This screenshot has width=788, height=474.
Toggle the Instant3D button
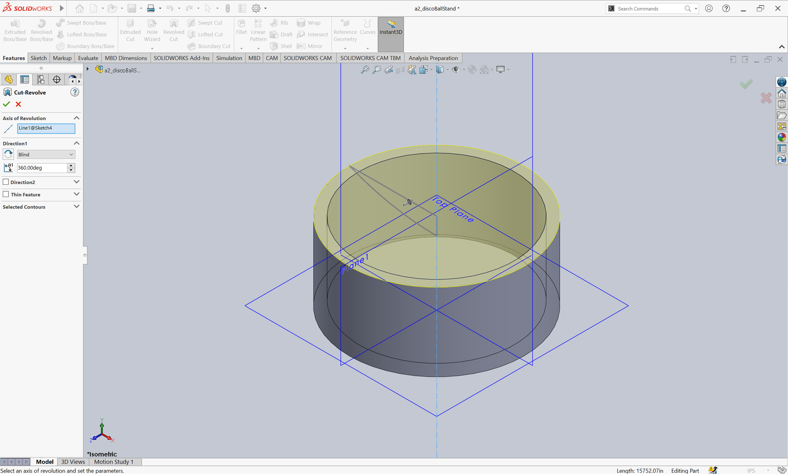click(391, 34)
